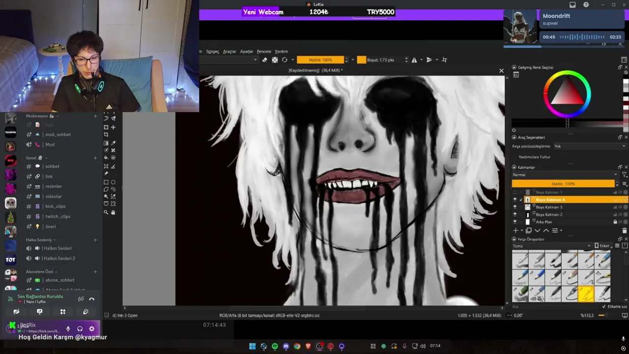The width and height of the screenshot is (629, 354).
Task: Toggle Discord microphone mute
Action: pyautogui.click(x=68, y=329)
